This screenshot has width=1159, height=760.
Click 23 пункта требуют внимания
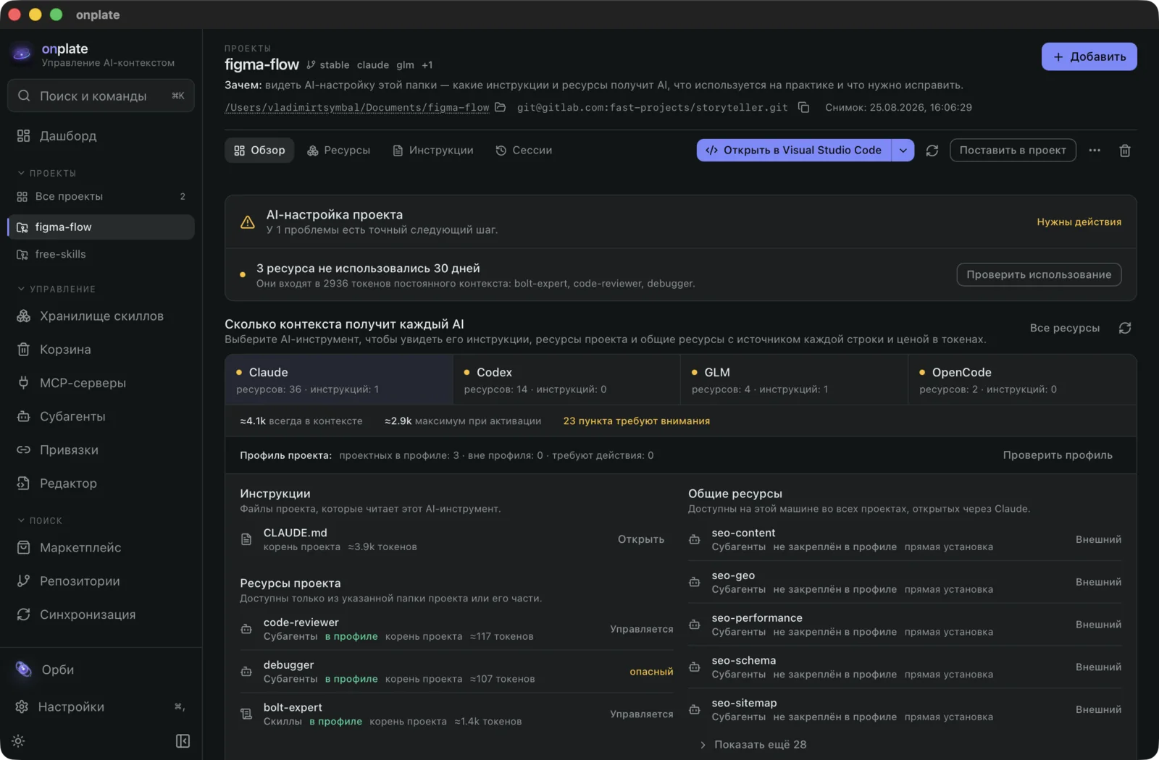[637, 421]
